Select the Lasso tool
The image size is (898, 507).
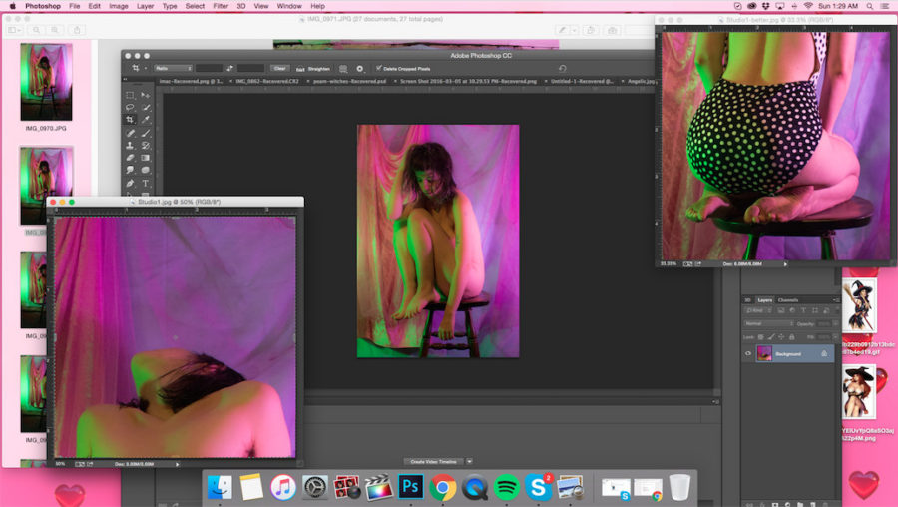(x=130, y=108)
